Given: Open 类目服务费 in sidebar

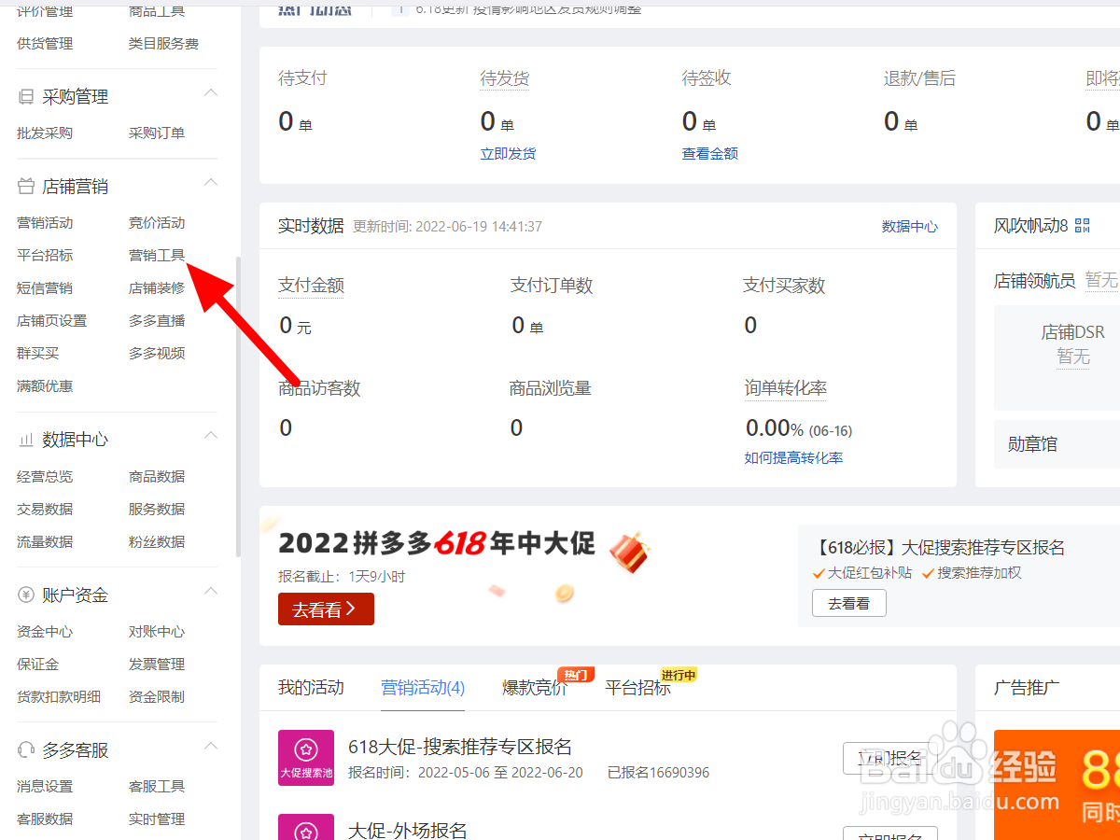Looking at the screenshot, I should click(163, 44).
